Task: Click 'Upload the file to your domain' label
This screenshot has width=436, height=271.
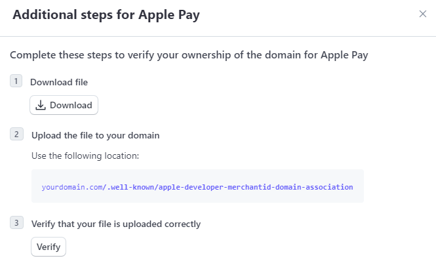Action: [95, 135]
